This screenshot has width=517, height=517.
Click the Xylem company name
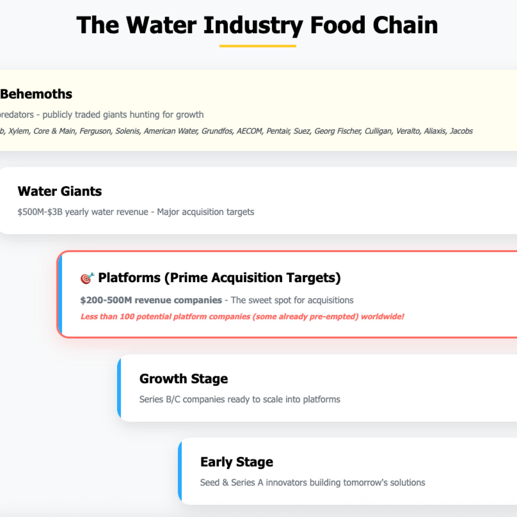pos(18,131)
